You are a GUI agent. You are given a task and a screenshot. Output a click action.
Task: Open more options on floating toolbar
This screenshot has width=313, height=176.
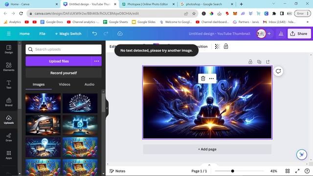(211, 78)
